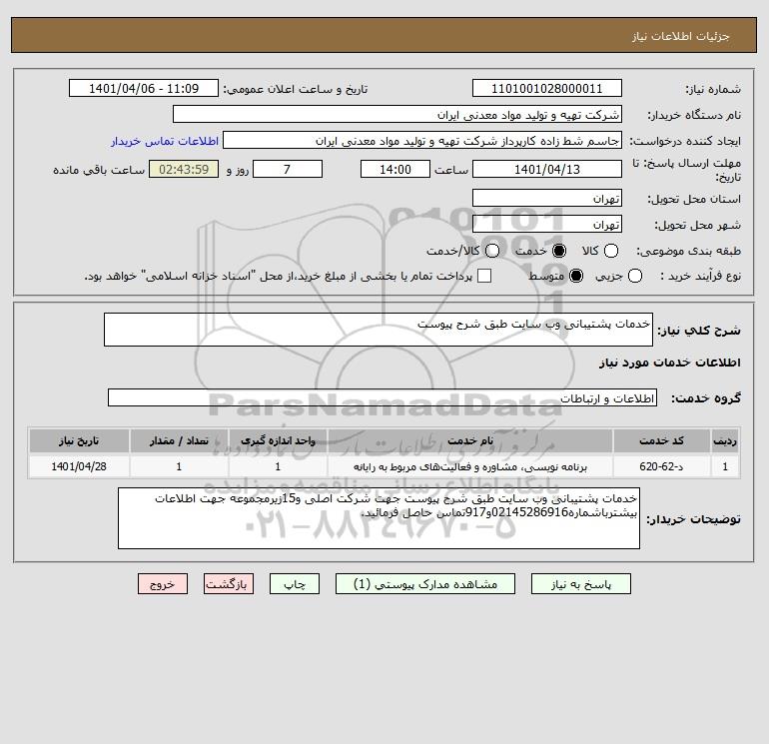The width and height of the screenshot is (769, 744).
Task: Choose the متوسط purchase type radio
Action: 576,276
